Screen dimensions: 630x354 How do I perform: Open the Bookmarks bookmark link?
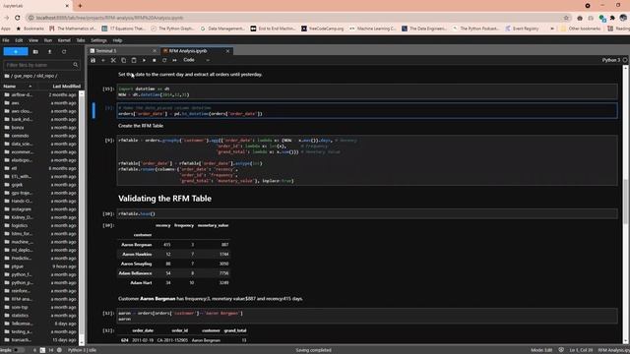[31, 29]
